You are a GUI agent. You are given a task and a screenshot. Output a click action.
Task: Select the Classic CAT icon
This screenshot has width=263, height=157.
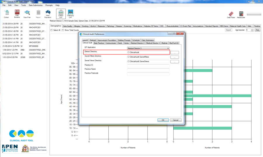tap(61, 14)
